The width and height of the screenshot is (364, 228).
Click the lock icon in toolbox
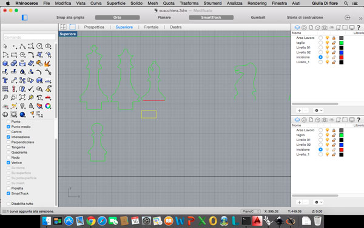tap(31, 106)
